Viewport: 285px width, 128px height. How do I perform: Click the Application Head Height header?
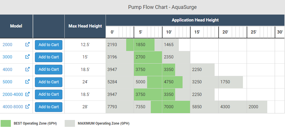[x=195, y=20]
